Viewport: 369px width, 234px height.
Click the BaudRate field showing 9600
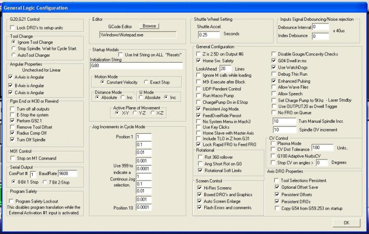click(67, 174)
